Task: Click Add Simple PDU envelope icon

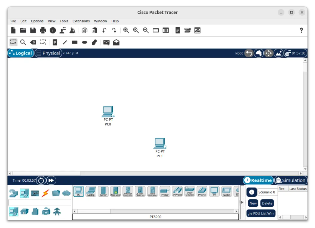Action: pos(106,42)
